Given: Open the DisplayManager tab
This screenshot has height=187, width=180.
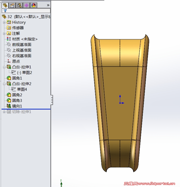Looking at the screenshot, I should pyautogui.click(x=34, y=5).
